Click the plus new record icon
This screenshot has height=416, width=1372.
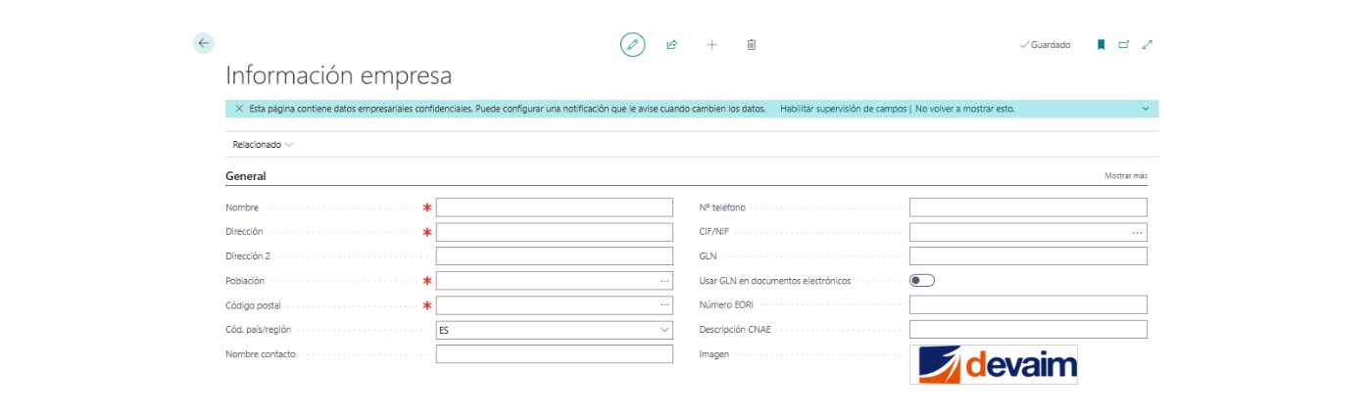point(712,44)
